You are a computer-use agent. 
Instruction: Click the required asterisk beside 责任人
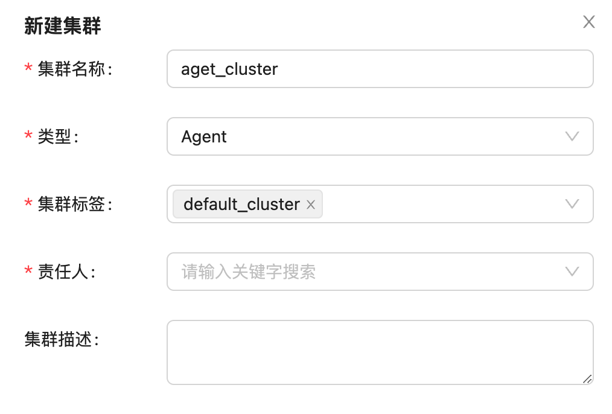click(x=28, y=272)
